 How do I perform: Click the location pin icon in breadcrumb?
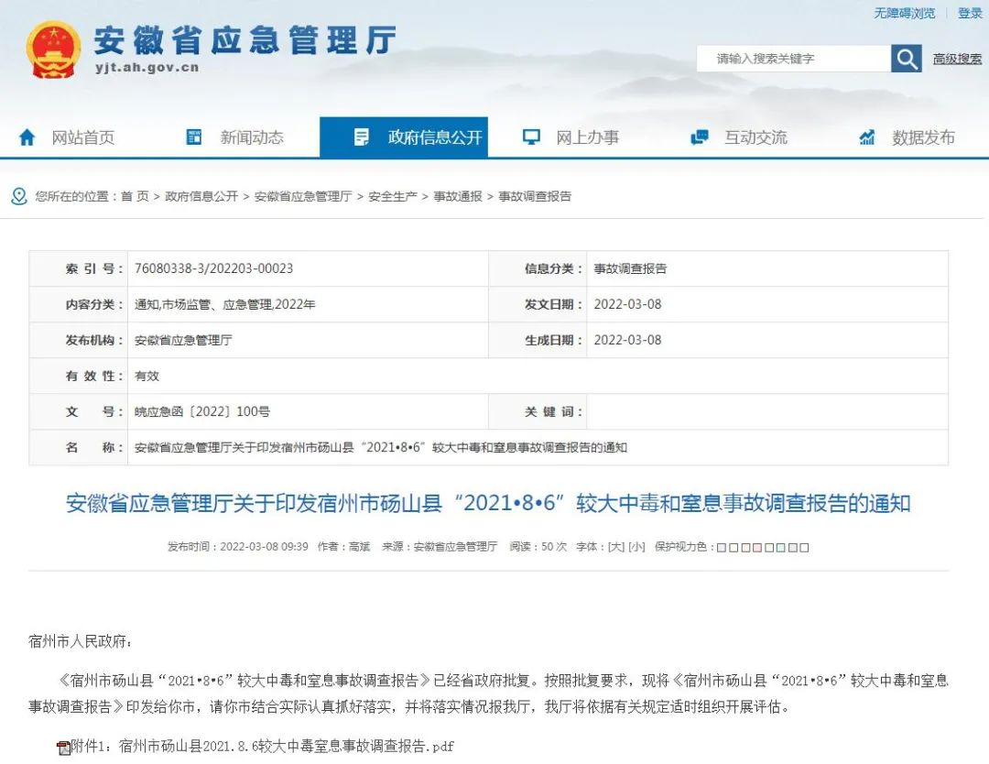(19, 196)
